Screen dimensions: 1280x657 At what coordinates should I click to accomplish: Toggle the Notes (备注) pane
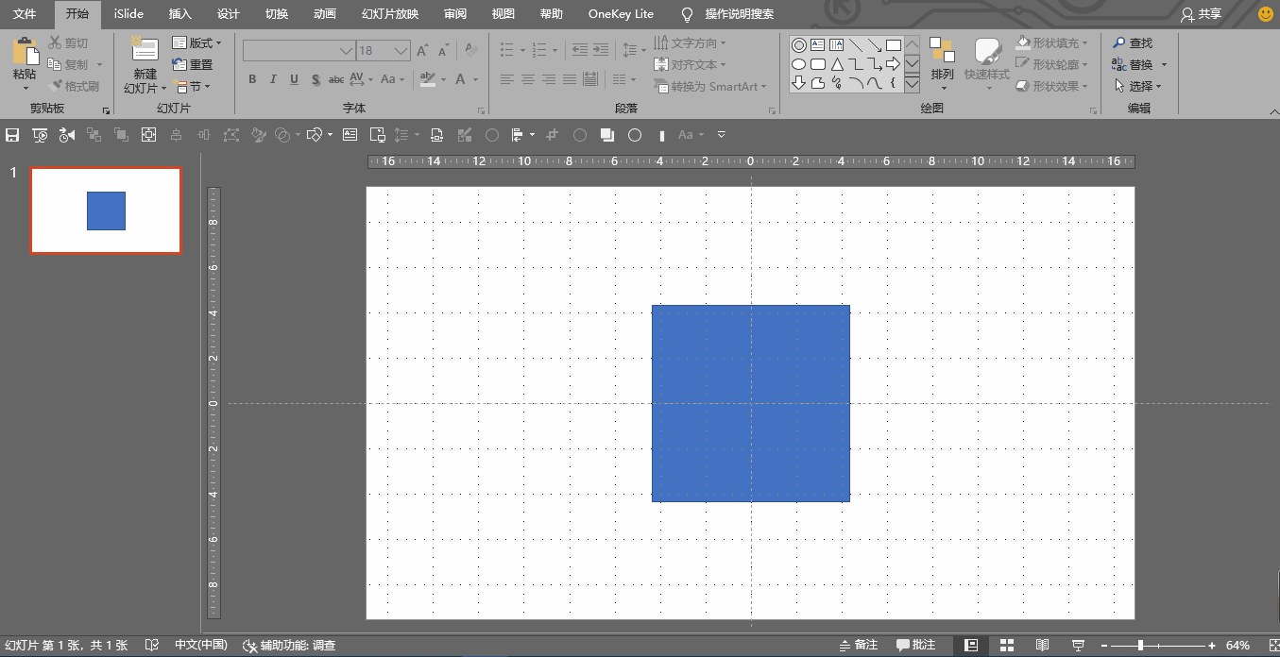[x=859, y=646]
